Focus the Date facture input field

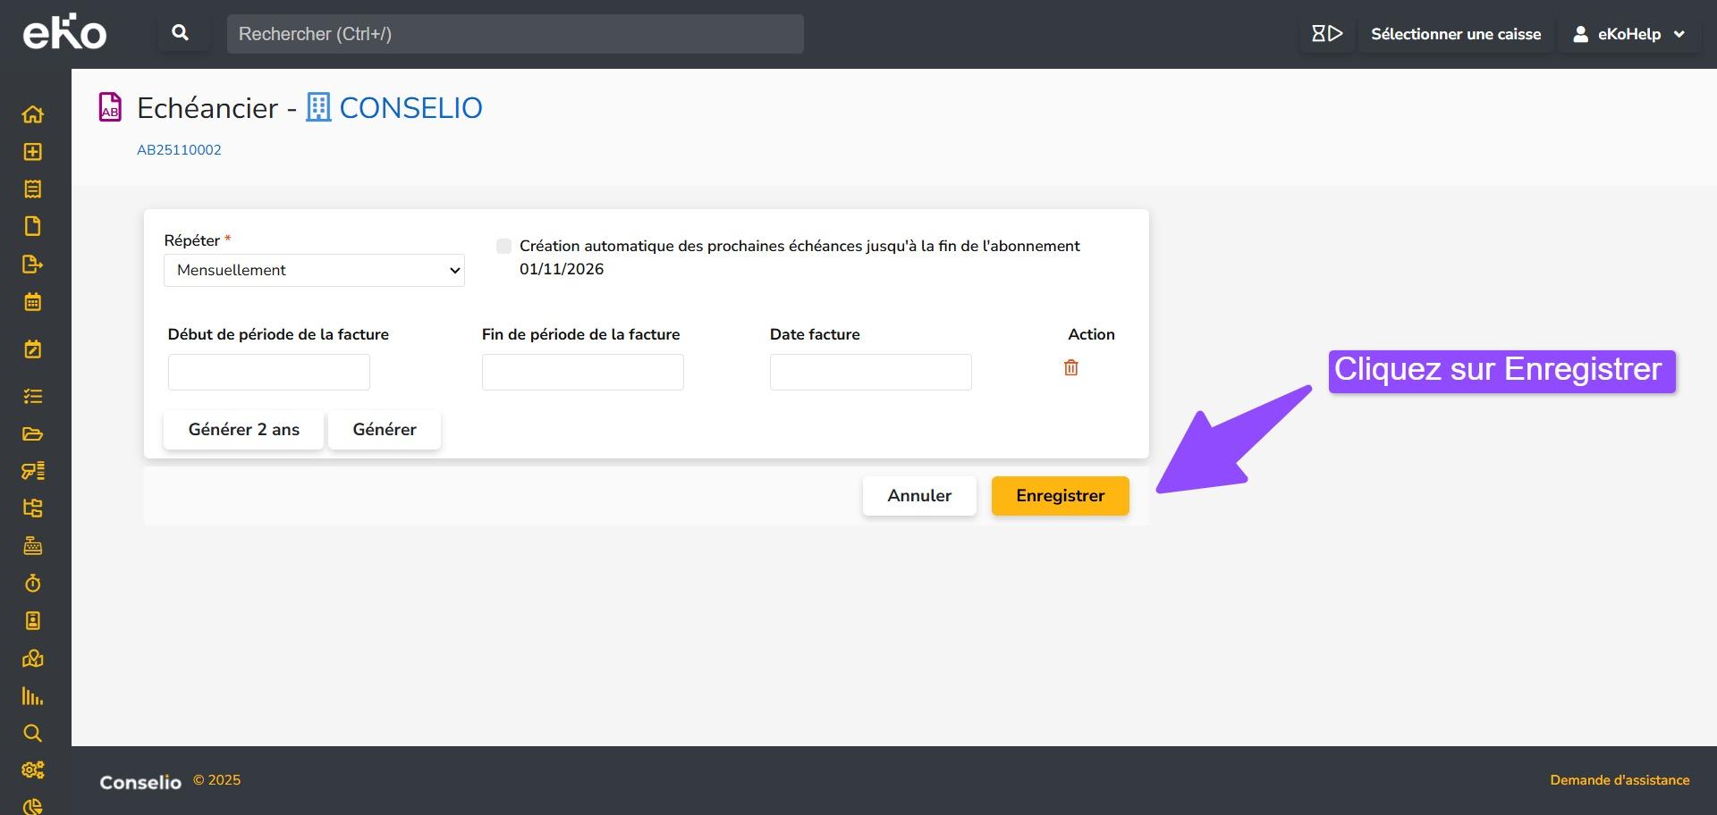(870, 373)
